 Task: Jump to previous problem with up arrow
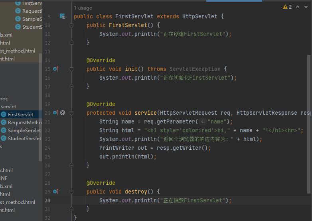pos(298,7)
